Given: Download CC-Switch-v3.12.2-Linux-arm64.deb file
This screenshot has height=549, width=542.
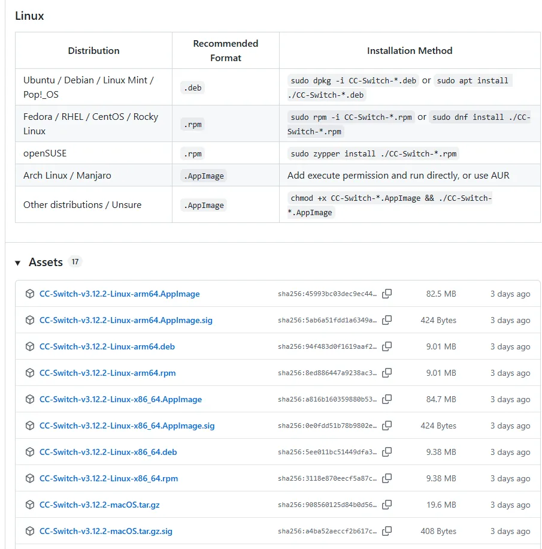Looking at the screenshot, I should click(x=107, y=346).
